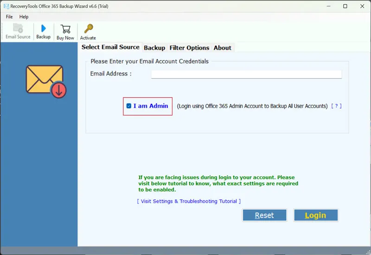The height and width of the screenshot is (255, 371).
Task: Click the app icon in title bar
Action: (x=6, y=6)
